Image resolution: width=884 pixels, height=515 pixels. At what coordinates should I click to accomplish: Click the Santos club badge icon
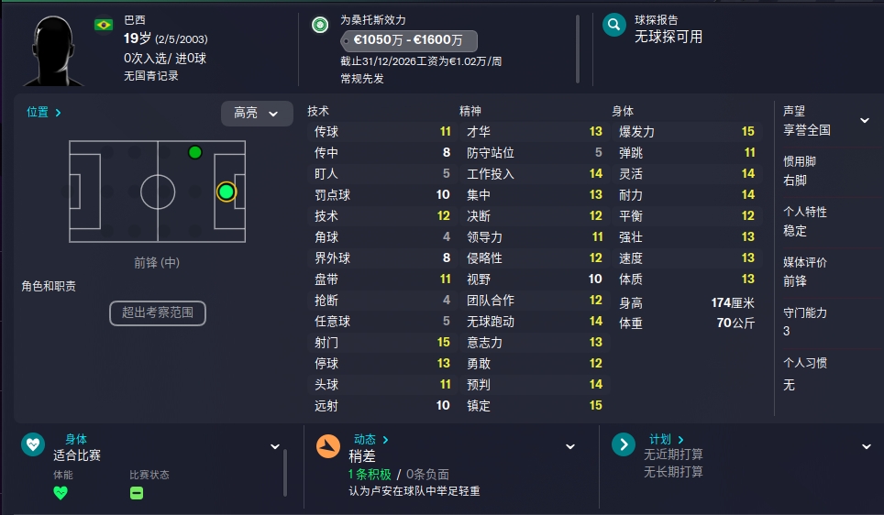point(320,25)
